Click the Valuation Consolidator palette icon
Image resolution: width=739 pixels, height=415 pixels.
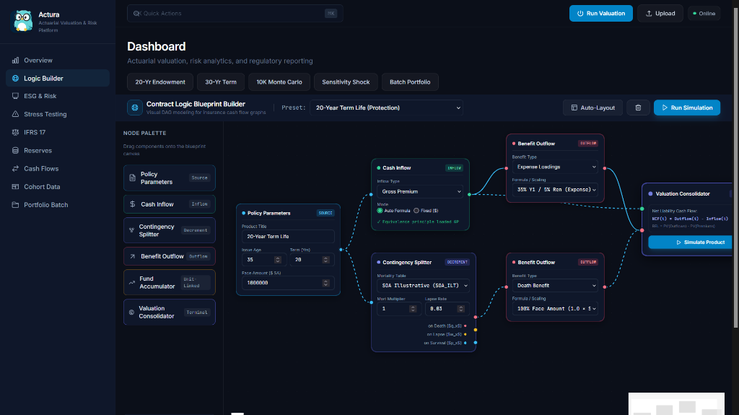(131, 313)
